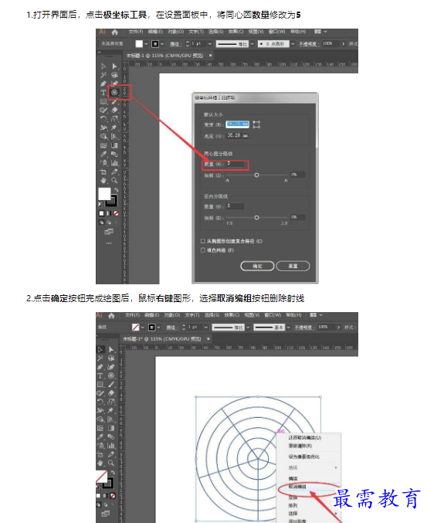The width and height of the screenshot is (427, 523).
Task: Pick the Direct Selection tool in upper screenshot
Action: click(x=114, y=66)
